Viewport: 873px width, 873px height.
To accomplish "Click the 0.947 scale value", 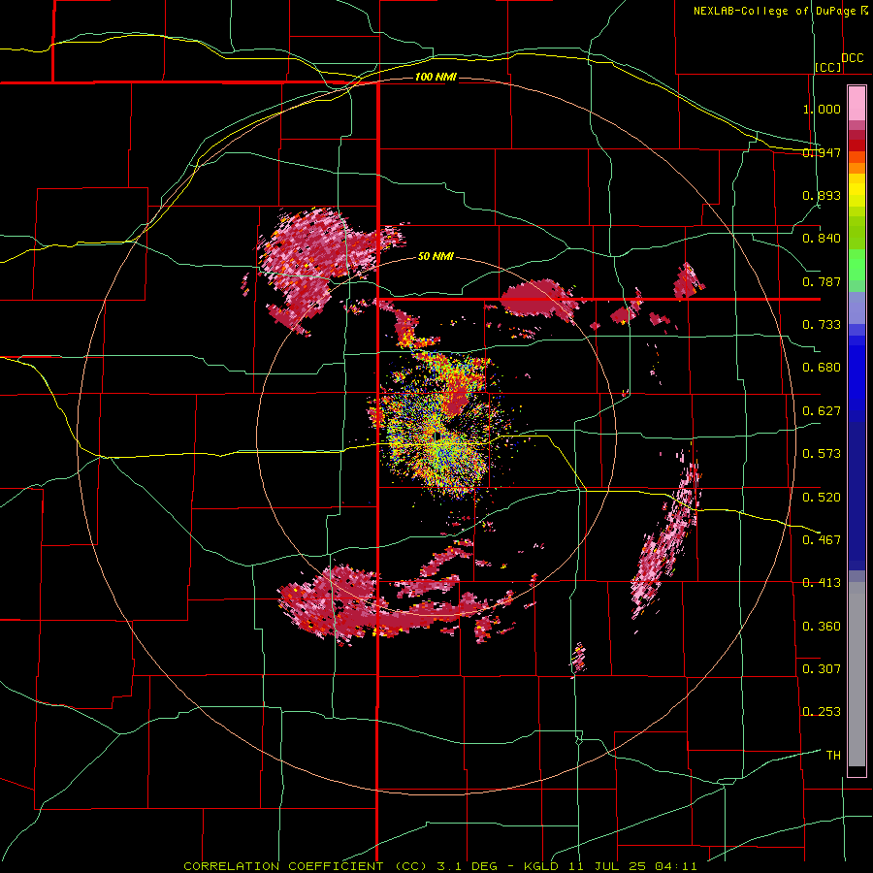I will tap(822, 152).
